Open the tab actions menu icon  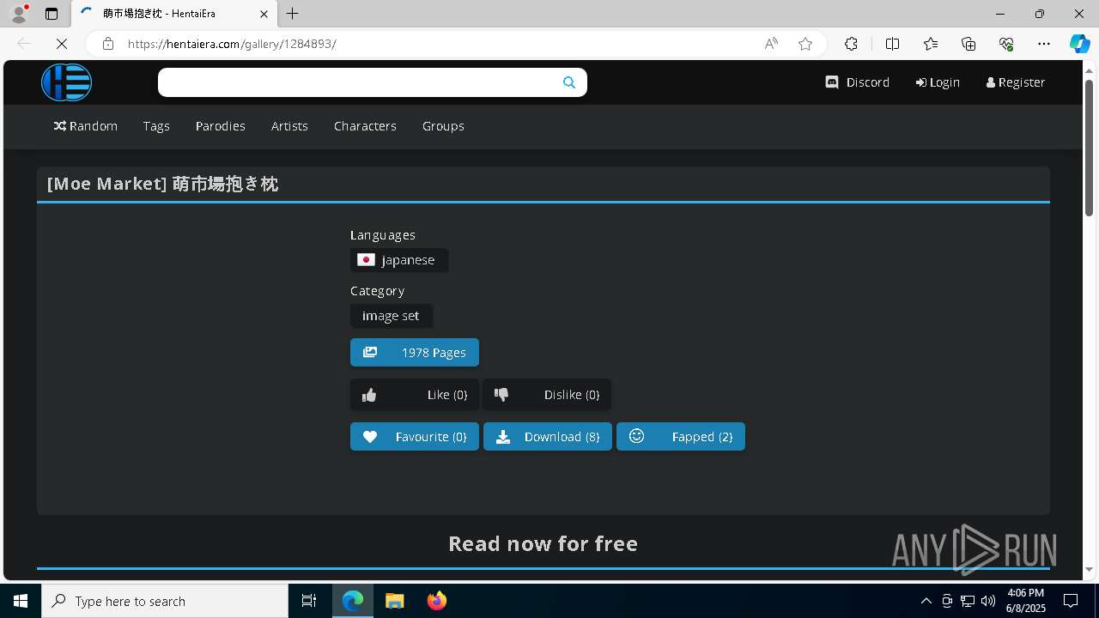pos(52,14)
